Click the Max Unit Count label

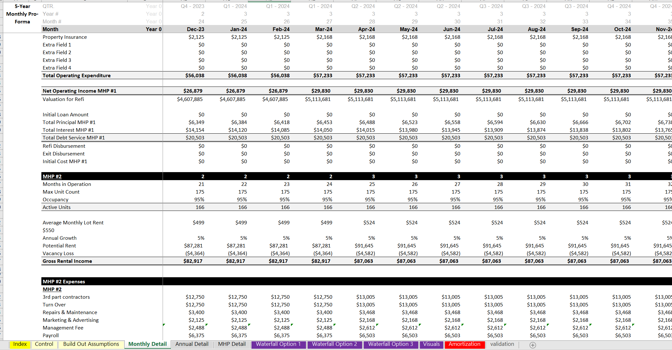click(x=61, y=192)
